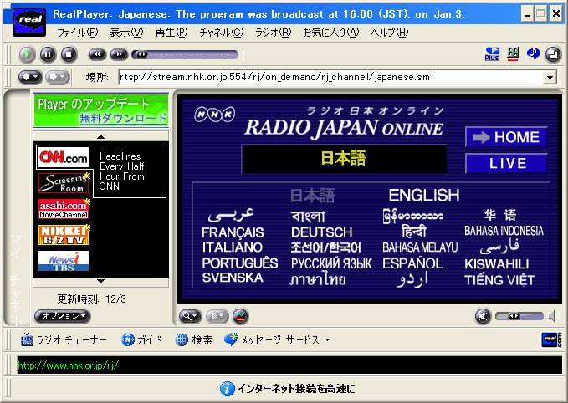The image size is (568, 403).
Task: Open the 再生(P) menu
Action: 171,33
